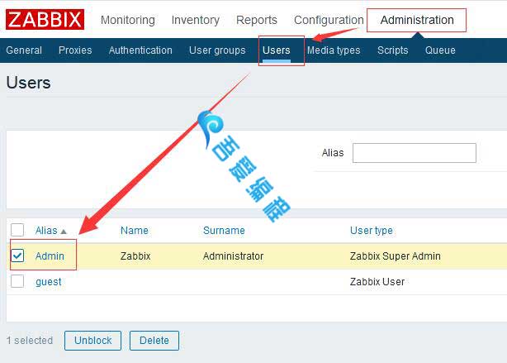This screenshot has height=363, width=507.
Task: Click the Alias sort arrow icon
Action: (x=64, y=232)
